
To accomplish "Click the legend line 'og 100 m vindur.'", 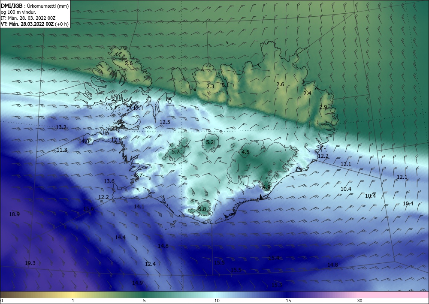I will pyautogui.click(x=18, y=12).
